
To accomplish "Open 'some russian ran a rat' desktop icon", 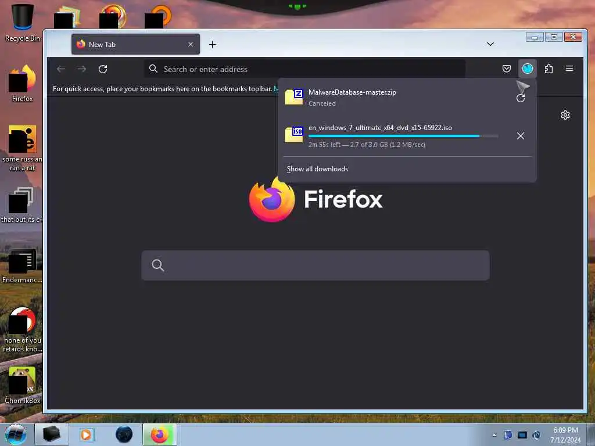I will tap(23, 148).
